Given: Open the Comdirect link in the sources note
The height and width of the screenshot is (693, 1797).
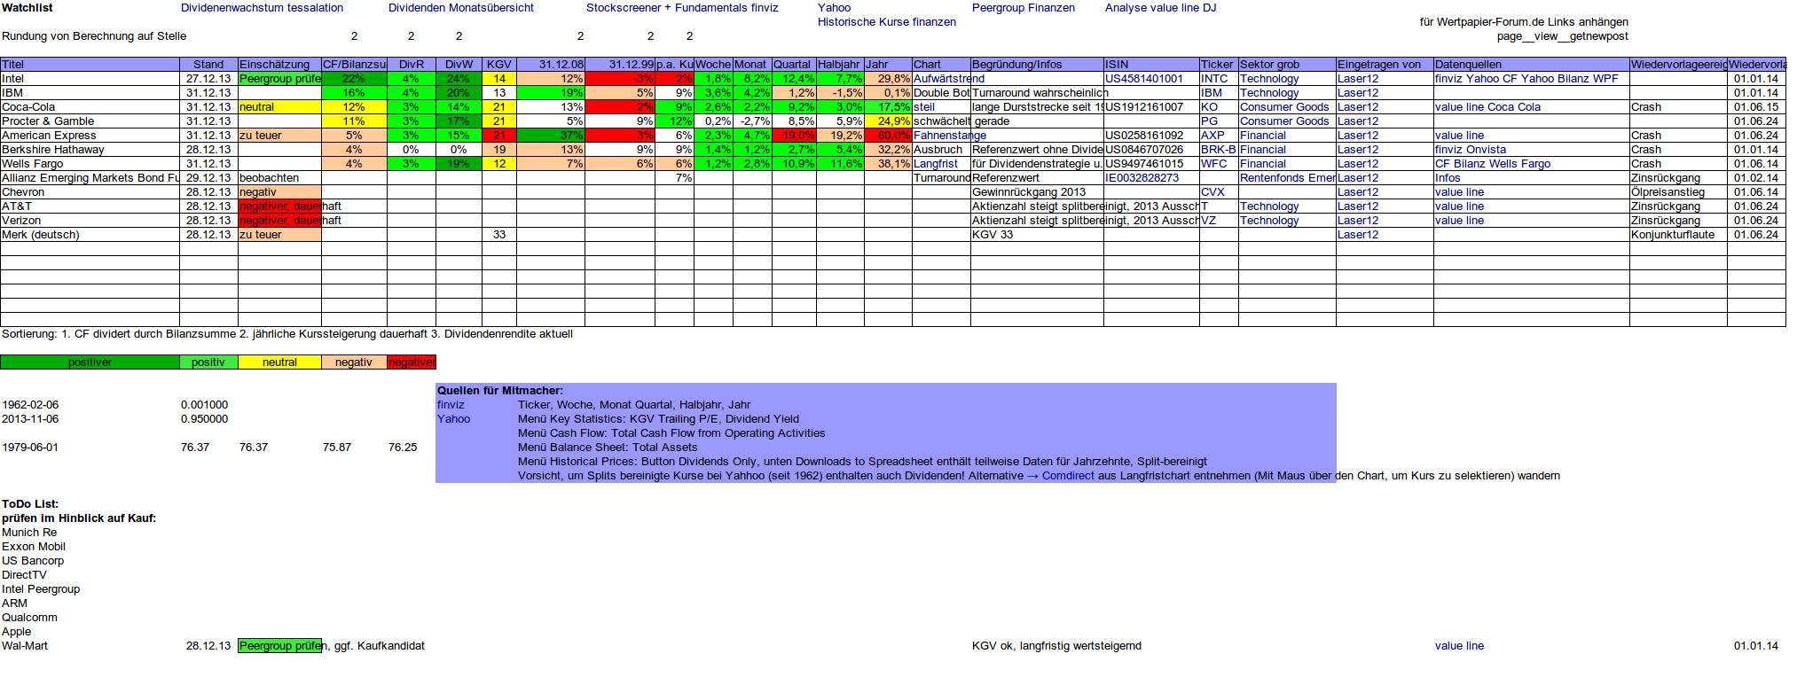Looking at the screenshot, I should pos(1068,476).
